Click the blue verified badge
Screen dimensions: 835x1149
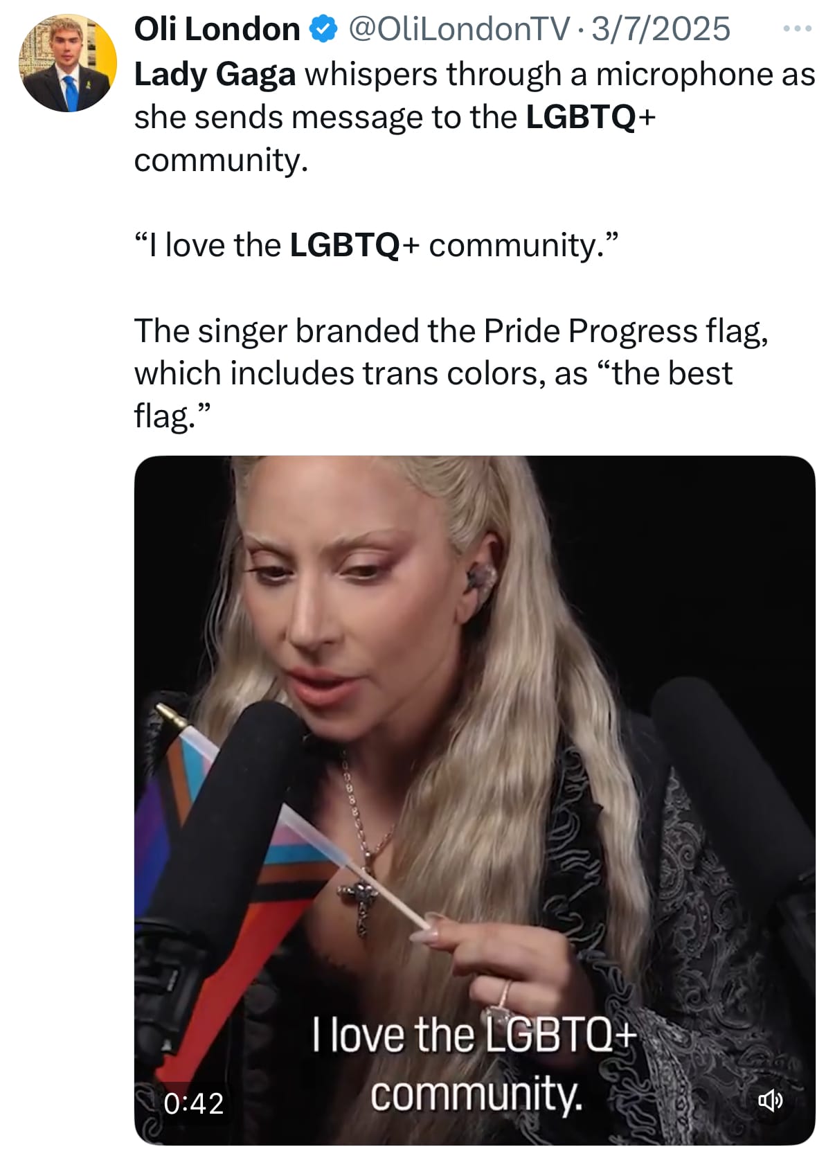pyautogui.click(x=323, y=30)
